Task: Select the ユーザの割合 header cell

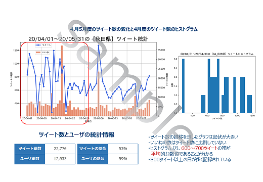Action: coord(93,159)
